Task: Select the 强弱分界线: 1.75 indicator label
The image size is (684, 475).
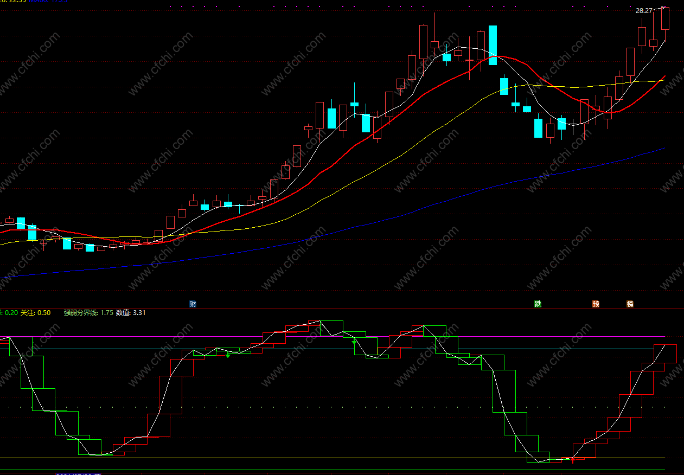Action: (x=88, y=313)
